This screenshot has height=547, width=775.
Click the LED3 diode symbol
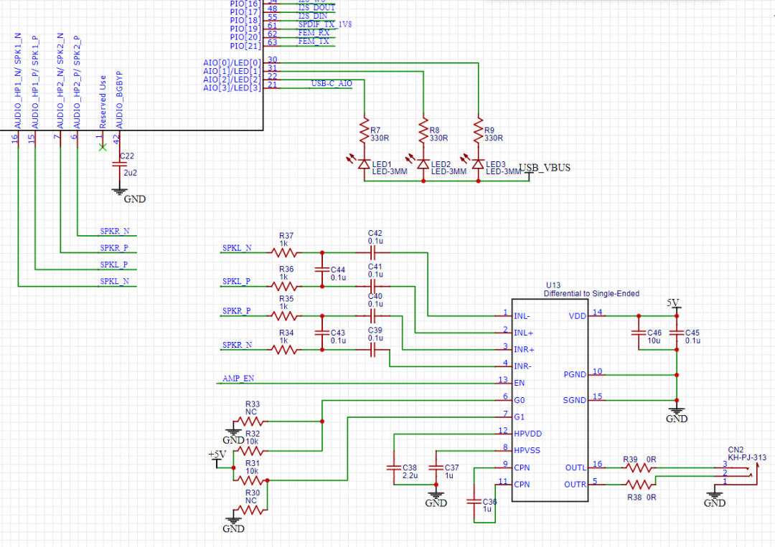[x=478, y=164]
